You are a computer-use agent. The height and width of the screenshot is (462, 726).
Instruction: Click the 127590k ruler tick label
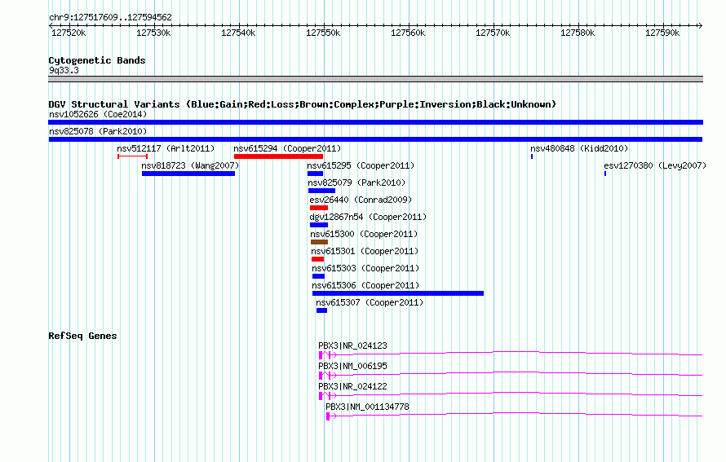(662, 33)
